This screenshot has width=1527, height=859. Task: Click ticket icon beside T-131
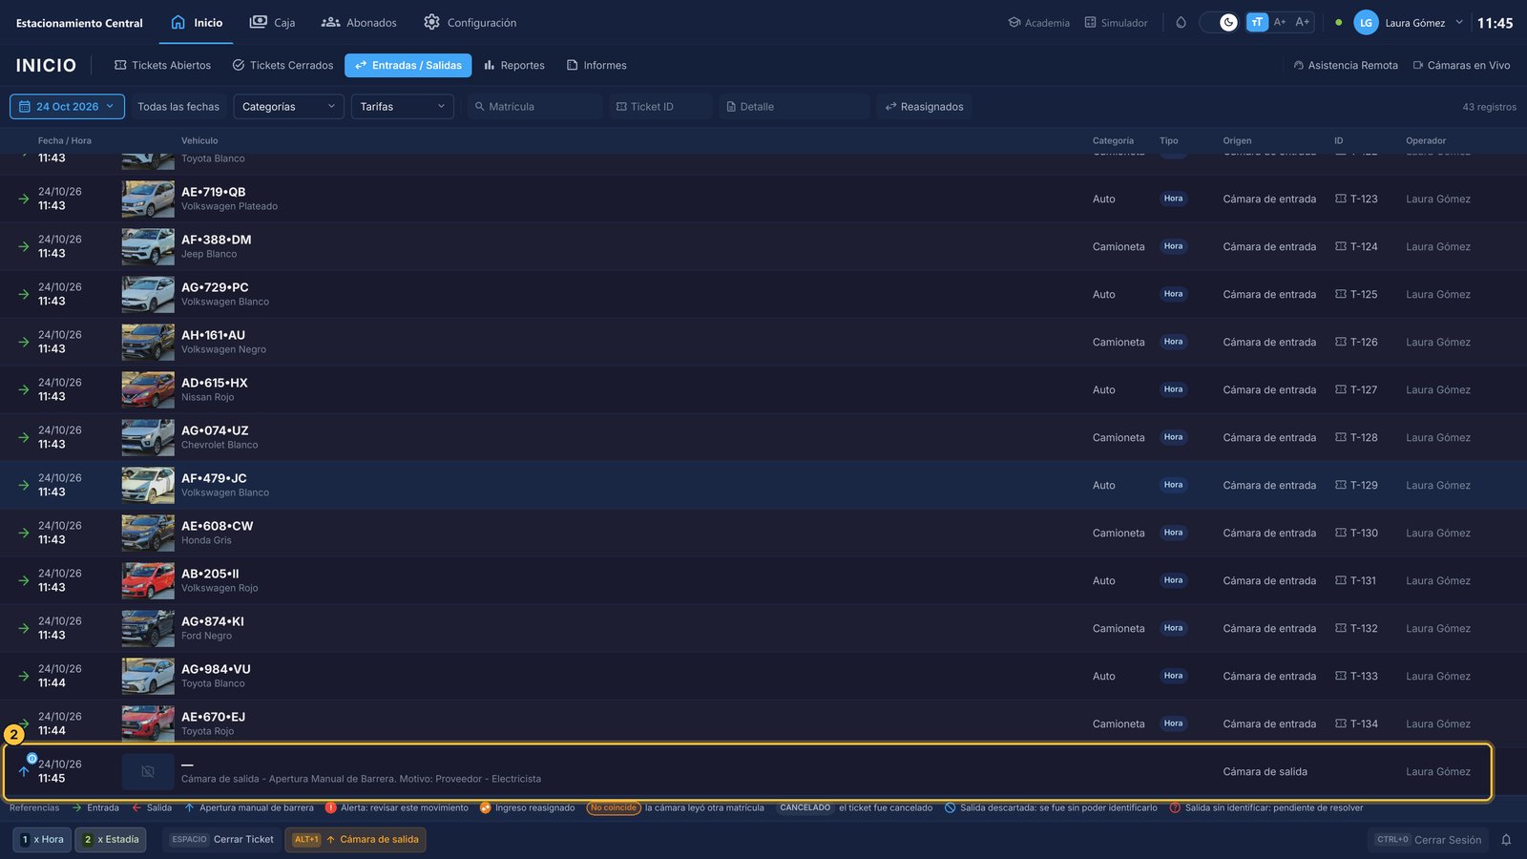(x=1341, y=580)
